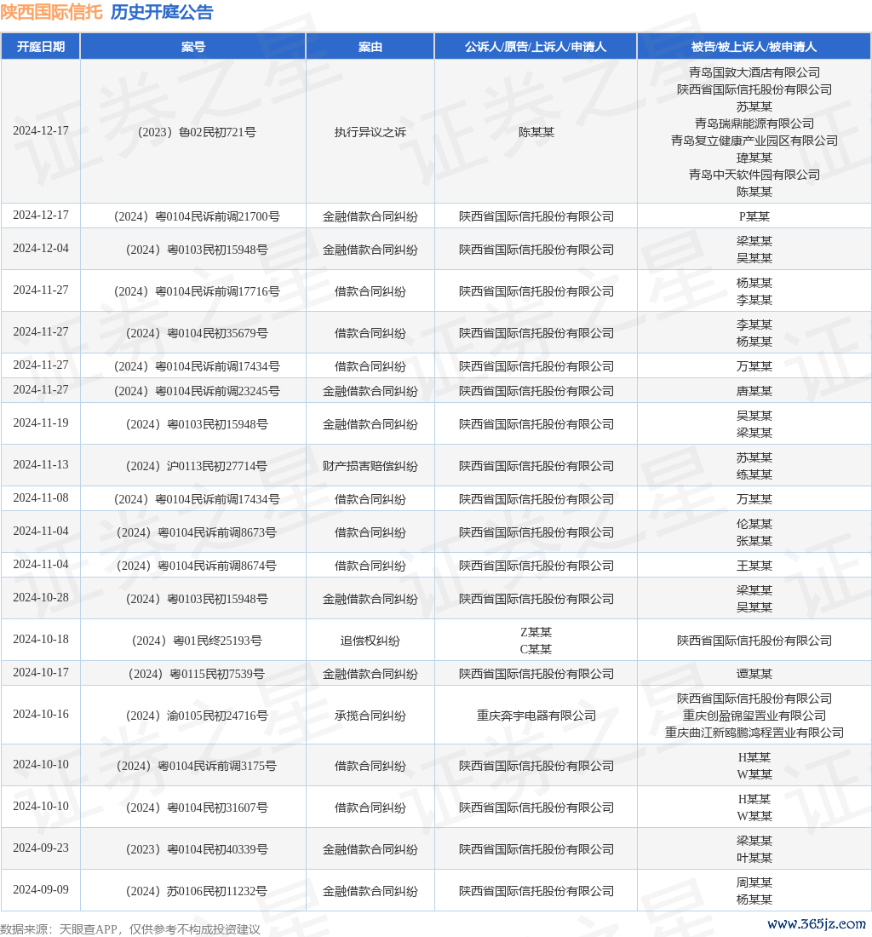The height and width of the screenshot is (937, 872).
Task: Click the hearing date 2024-10-28
Action: click(x=41, y=598)
